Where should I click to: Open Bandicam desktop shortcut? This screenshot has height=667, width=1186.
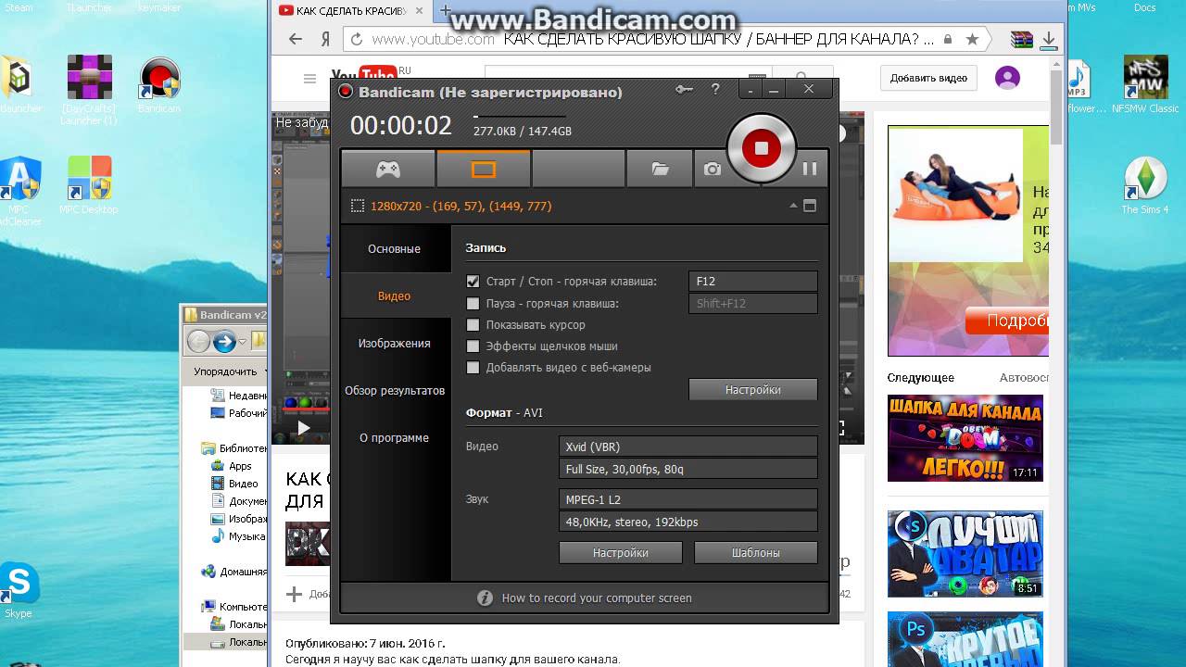click(x=158, y=85)
